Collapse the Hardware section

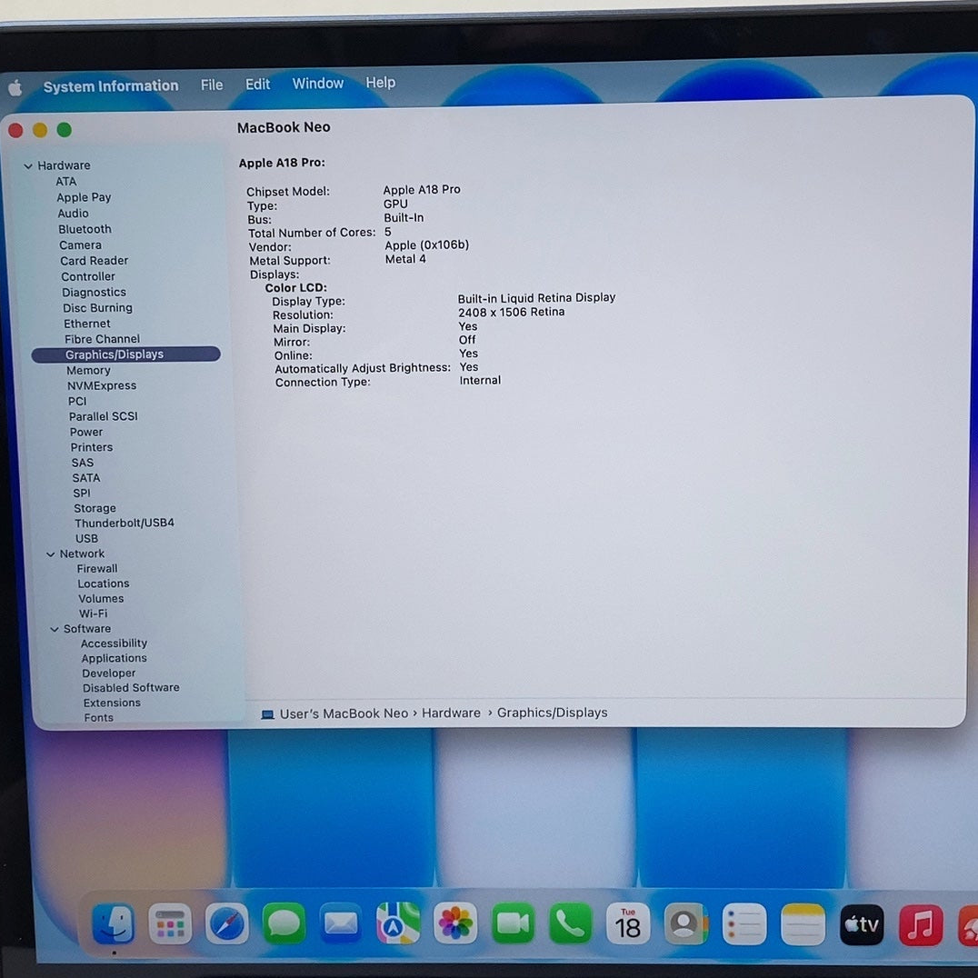pyautogui.click(x=28, y=166)
